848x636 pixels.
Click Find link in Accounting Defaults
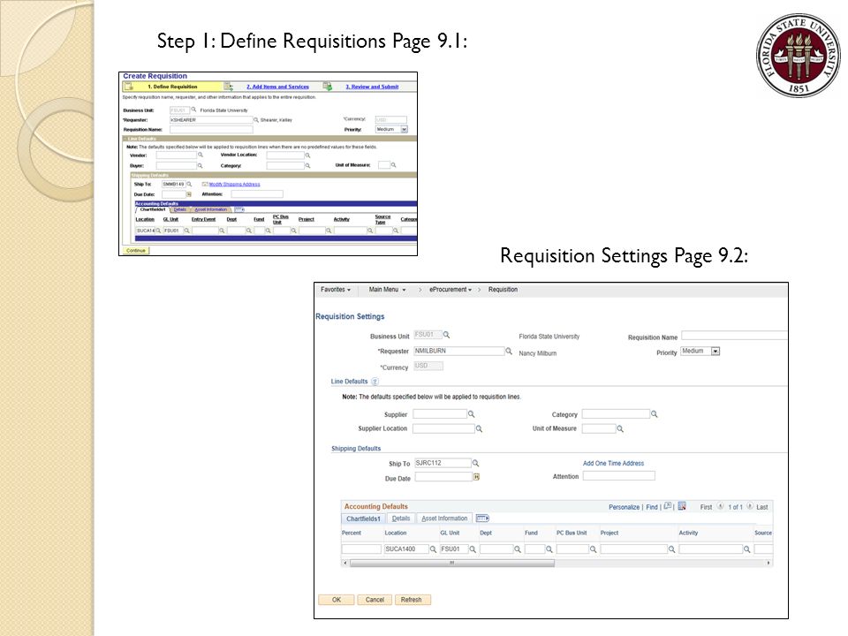[x=652, y=507]
